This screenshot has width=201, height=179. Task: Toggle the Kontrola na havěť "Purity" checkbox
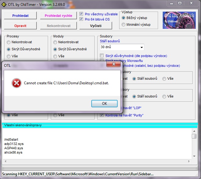[102, 115]
